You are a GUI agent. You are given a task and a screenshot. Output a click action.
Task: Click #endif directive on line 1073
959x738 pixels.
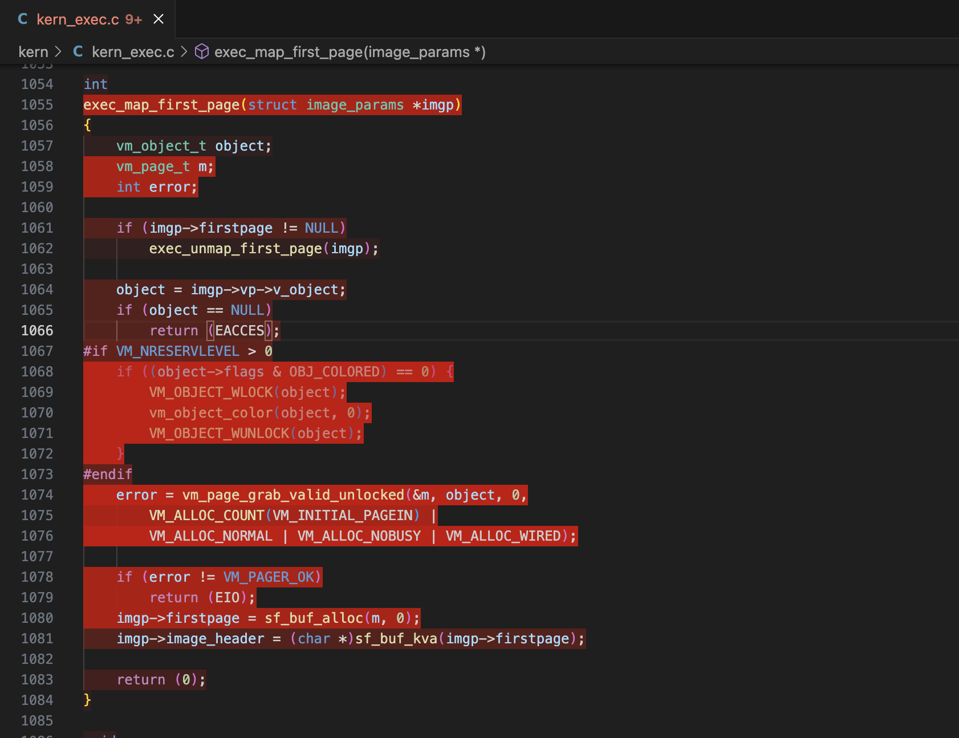108,475
